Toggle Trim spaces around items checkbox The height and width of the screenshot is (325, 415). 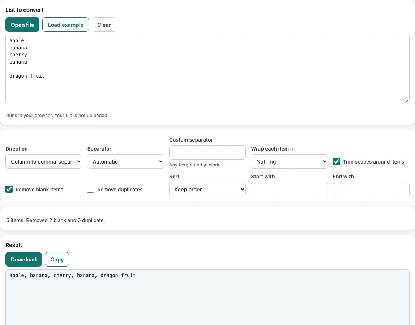337,161
